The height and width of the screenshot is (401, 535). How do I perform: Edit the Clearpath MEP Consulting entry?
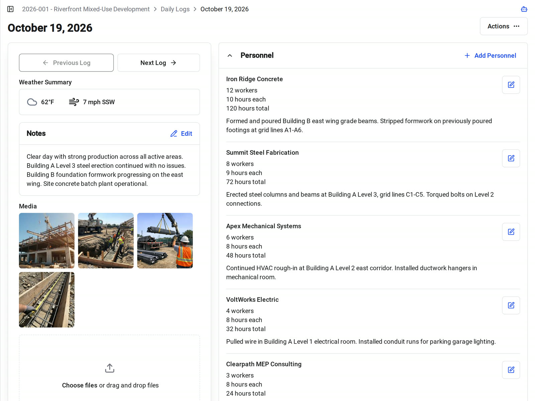point(511,370)
